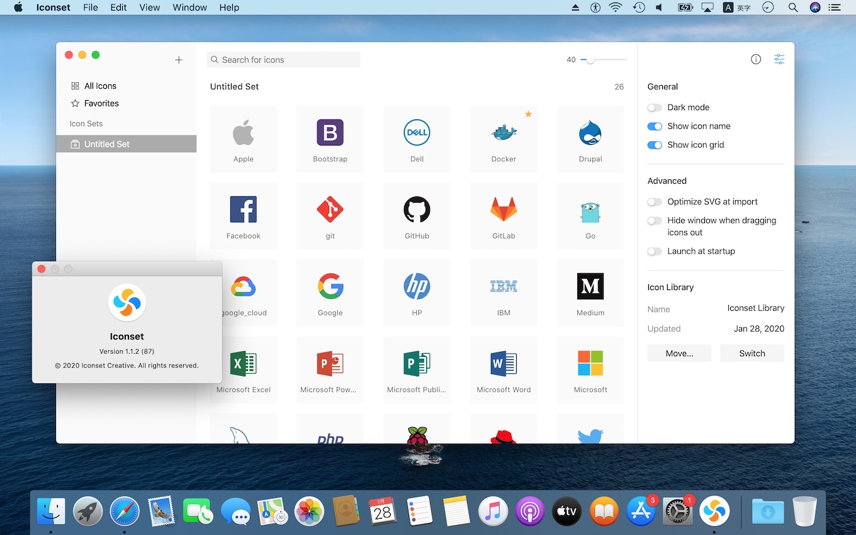Open the Window menu
This screenshot has width=856, height=535.
(189, 8)
